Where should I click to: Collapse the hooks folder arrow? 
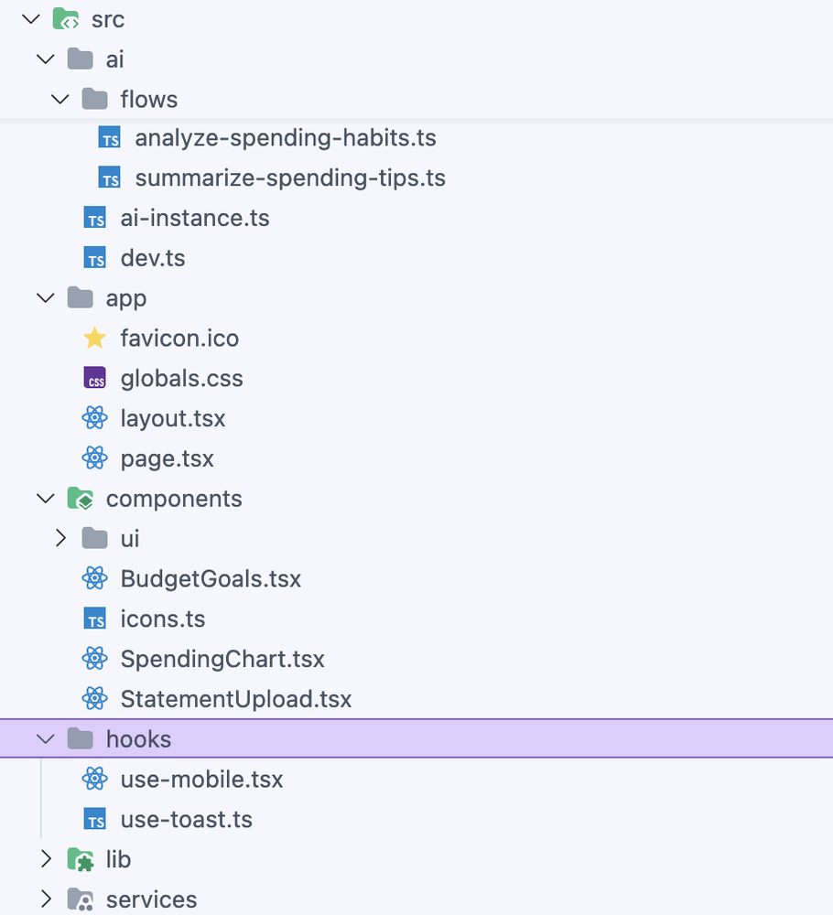click(46, 738)
